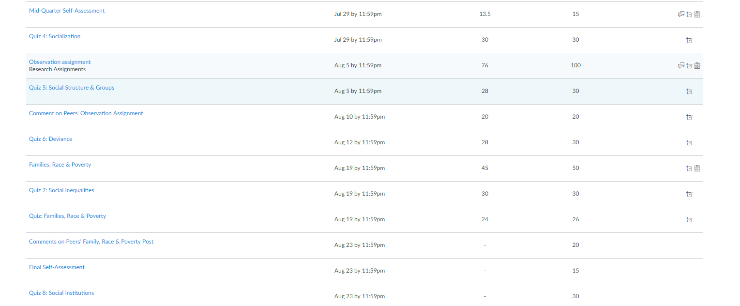Click the 76 score for Observation assignment
Screen dimensions: 740x306
tap(485, 65)
